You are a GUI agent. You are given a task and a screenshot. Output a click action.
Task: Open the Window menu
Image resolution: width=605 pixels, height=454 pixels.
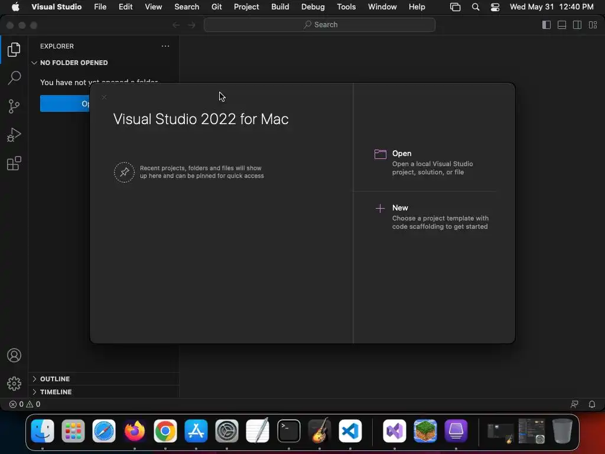(382, 7)
